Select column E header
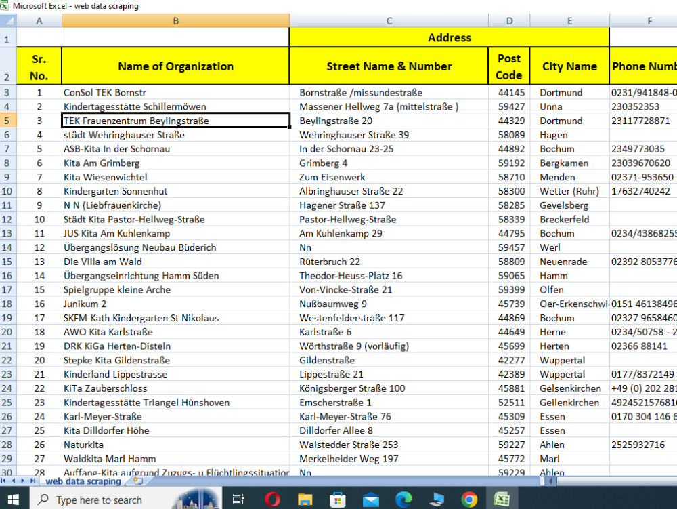The image size is (677, 509). pyautogui.click(x=569, y=21)
